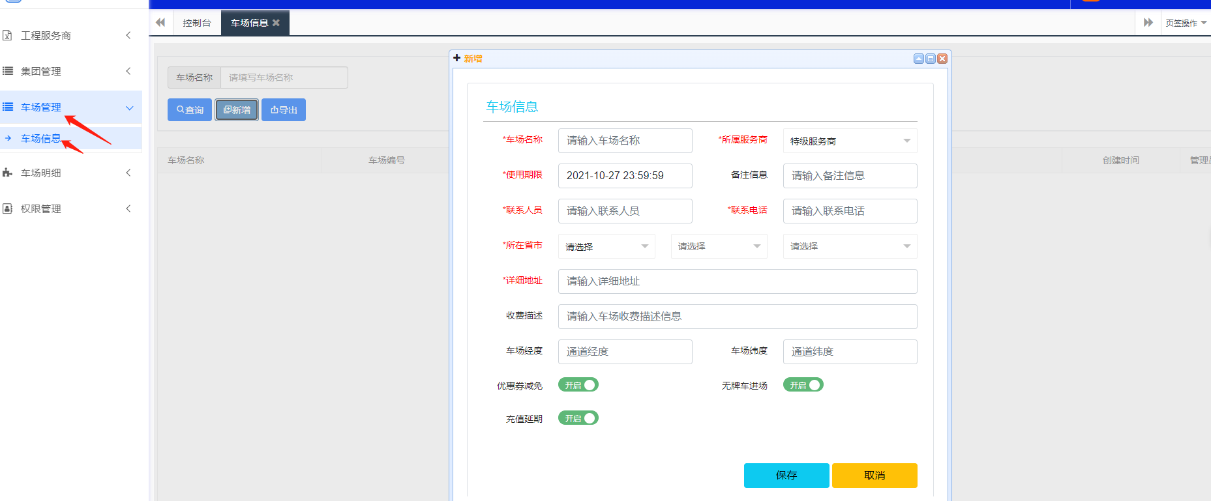Click the tab scroll-left double arrow
This screenshot has width=1211, height=501.
point(160,23)
